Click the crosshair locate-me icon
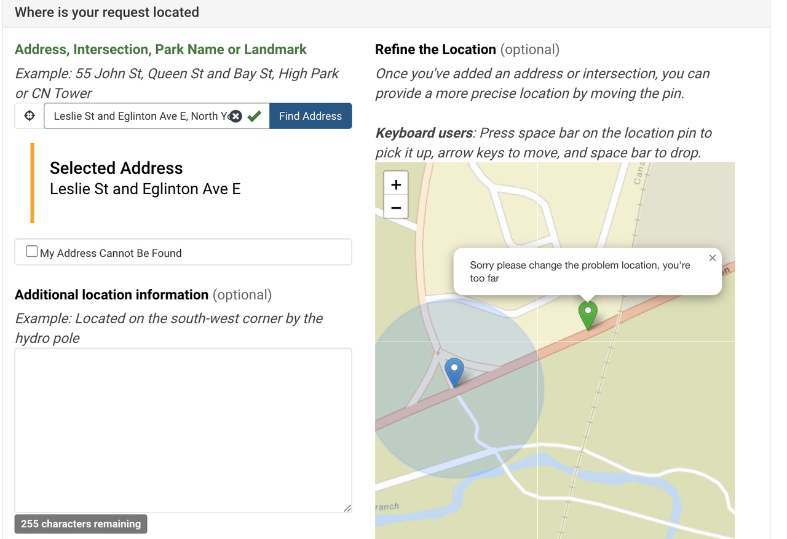Screen dimensions: 787x539 coord(30,116)
